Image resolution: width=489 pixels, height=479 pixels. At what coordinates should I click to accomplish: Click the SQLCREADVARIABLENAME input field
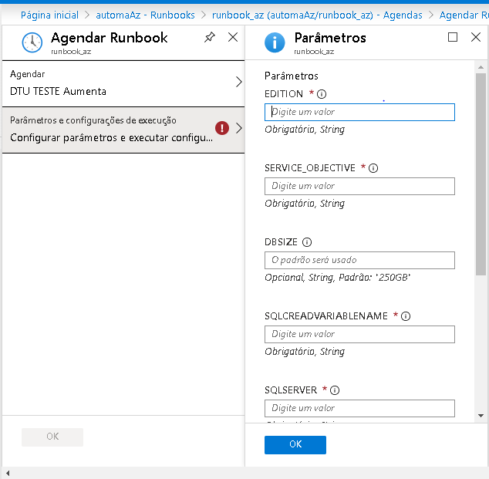(359, 334)
